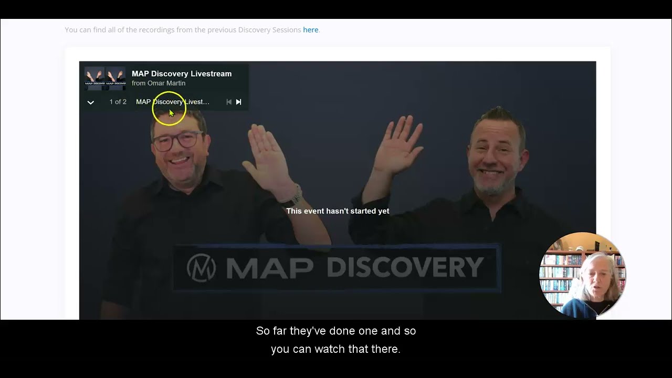The width and height of the screenshot is (672, 378).
Task: Click the 'This event hasn't started yet' message
Action: point(338,211)
